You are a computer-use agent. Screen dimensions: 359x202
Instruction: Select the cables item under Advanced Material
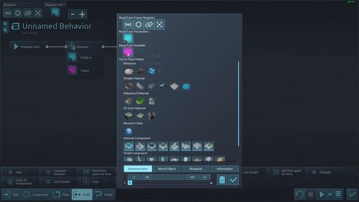[151, 101]
